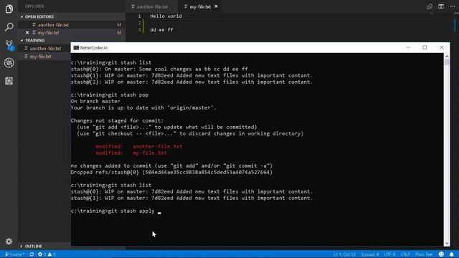Close the my-file.txt editor tab
459x258 pixels.
[x=216, y=6]
